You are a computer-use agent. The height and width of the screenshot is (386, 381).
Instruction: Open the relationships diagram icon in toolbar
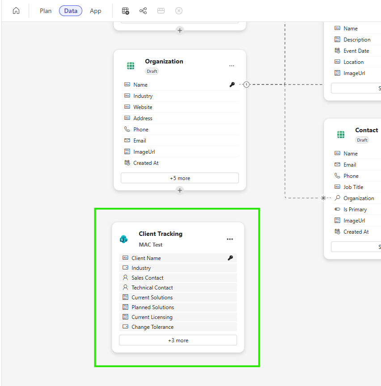tap(143, 11)
